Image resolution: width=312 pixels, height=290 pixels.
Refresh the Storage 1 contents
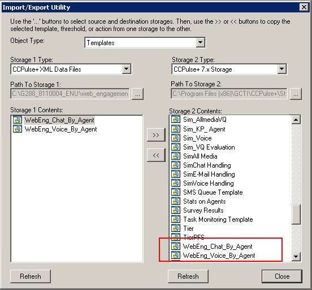click(31, 276)
